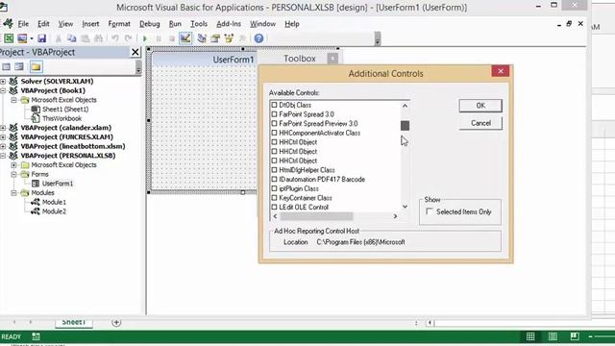Screen dimensions: 615x346
Task: Toggle Folders icon in Project pane
Action: (36, 66)
